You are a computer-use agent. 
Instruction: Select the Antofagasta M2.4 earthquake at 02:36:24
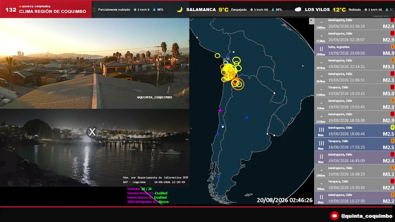(x=355, y=23)
